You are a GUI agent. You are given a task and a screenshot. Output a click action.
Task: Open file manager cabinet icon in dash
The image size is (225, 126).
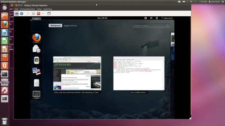coord(36,83)
